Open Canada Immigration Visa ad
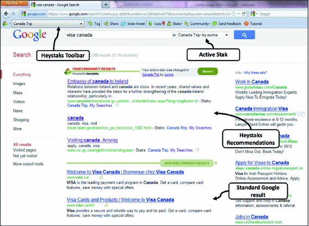 coord(262,109)
